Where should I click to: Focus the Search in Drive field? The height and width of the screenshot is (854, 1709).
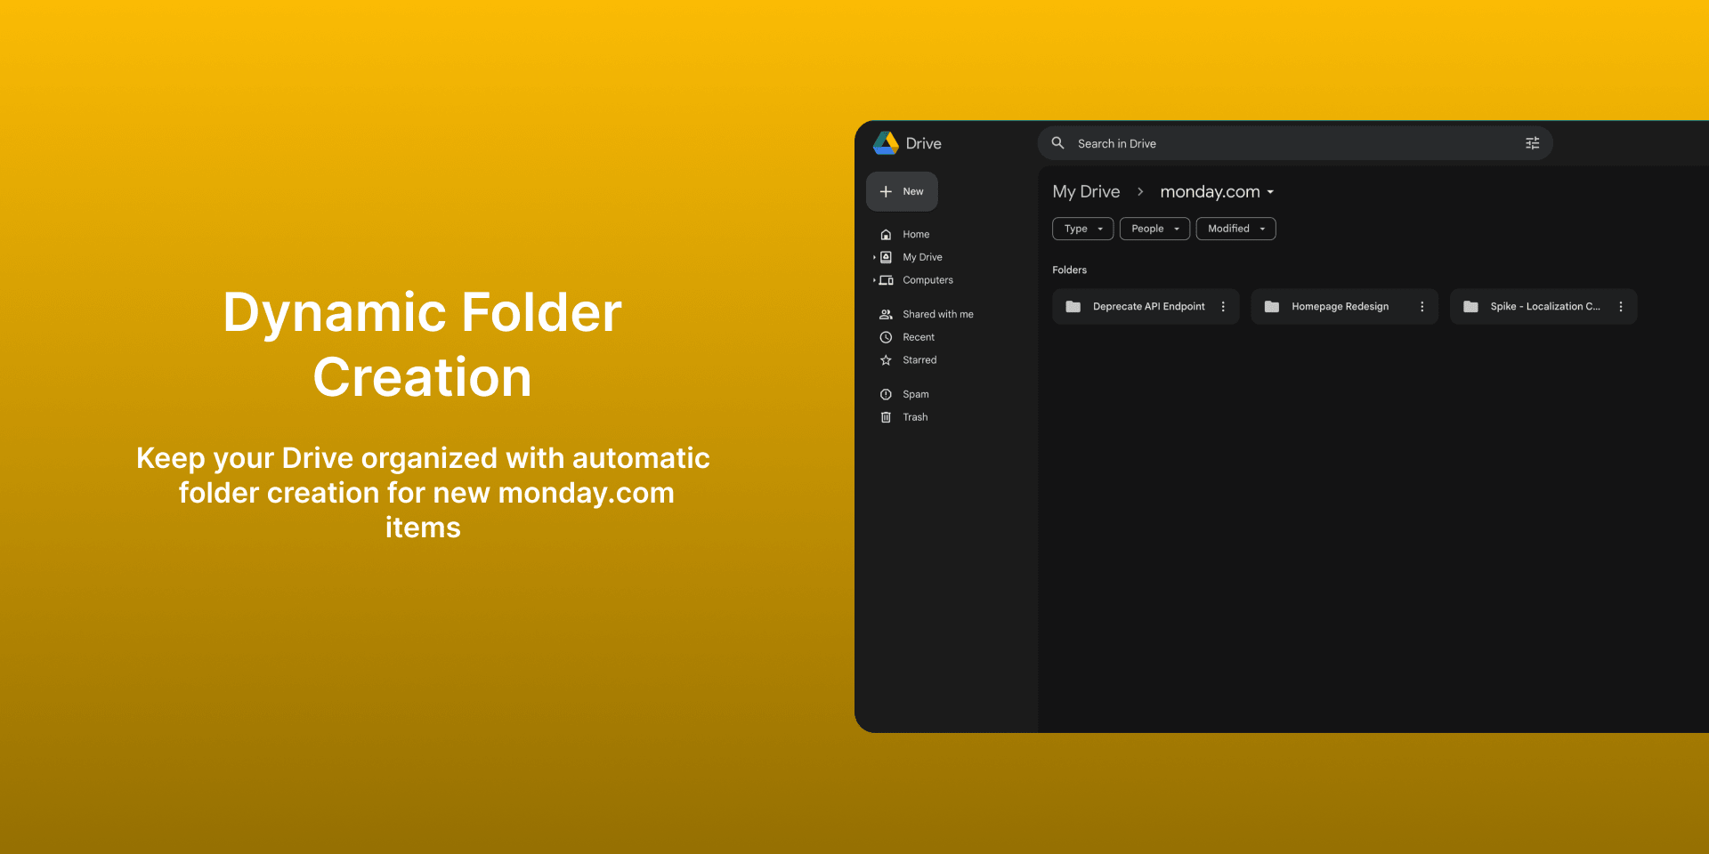tap(1295, 143)
